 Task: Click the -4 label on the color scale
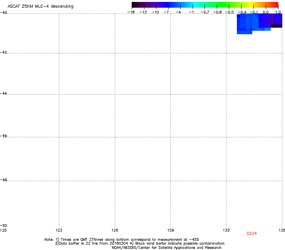pos(178,12)
